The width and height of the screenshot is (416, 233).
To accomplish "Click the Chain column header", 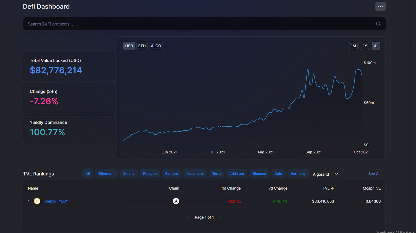I will pyautogui.click(x=174, y=188).
